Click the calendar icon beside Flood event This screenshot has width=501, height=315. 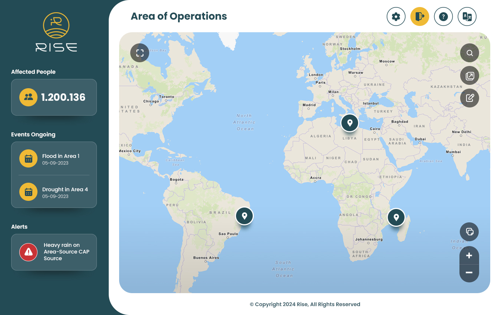point(28,158)
